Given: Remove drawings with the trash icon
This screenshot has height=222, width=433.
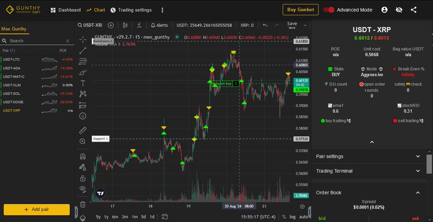Looking at the screenshot, I should coord(83,204).
